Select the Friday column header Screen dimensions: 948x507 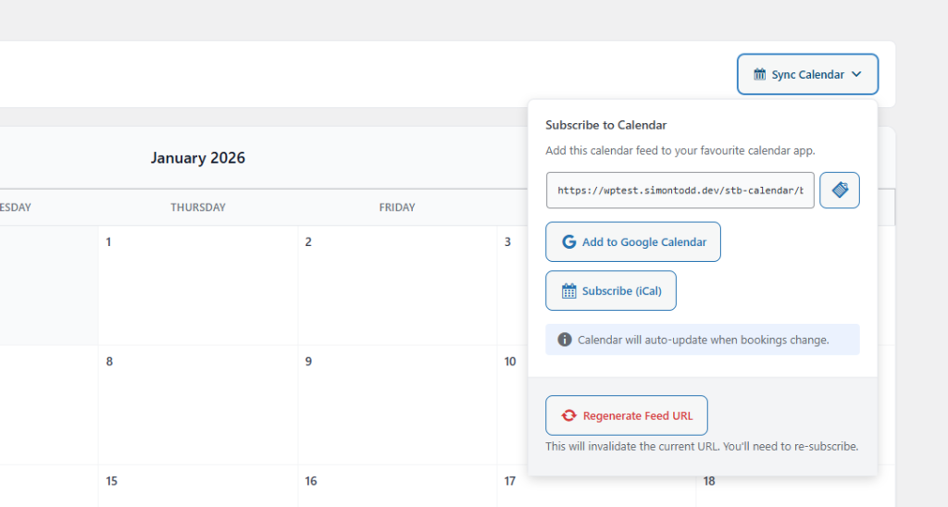[x=397, y=207]
